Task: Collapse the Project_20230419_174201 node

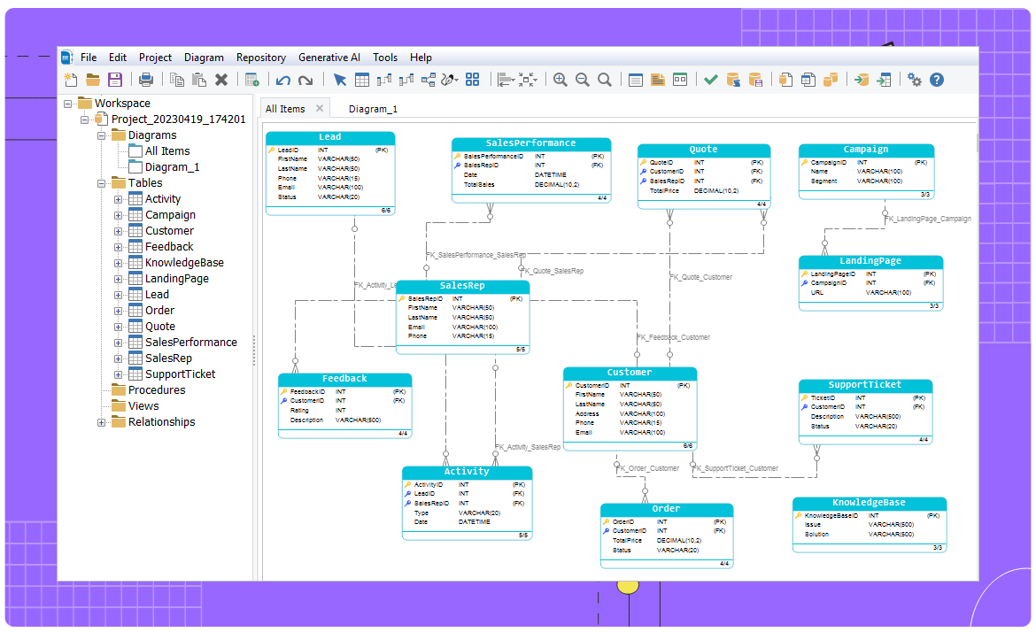Action: [x=85, y=119]
